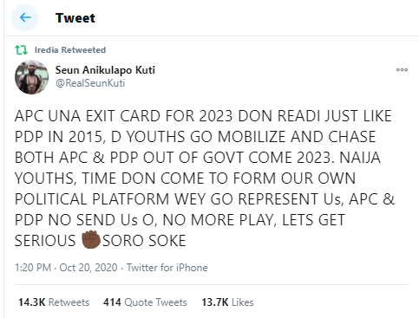The height and width of the screenshot is (318, 419).
Task: Click the raised fist emoji in tweet
Action: click(x=90, y=239)
